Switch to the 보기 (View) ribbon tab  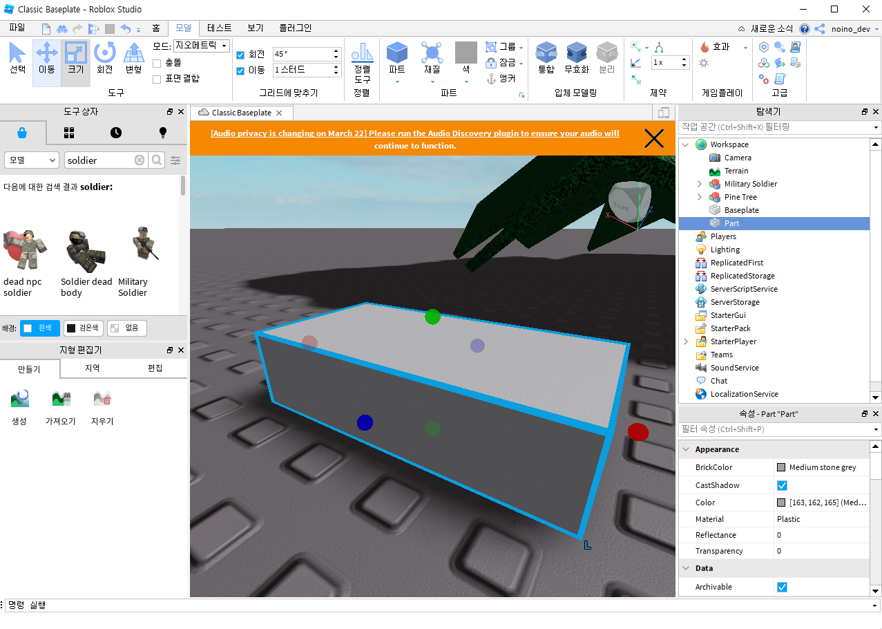(256, 28)
